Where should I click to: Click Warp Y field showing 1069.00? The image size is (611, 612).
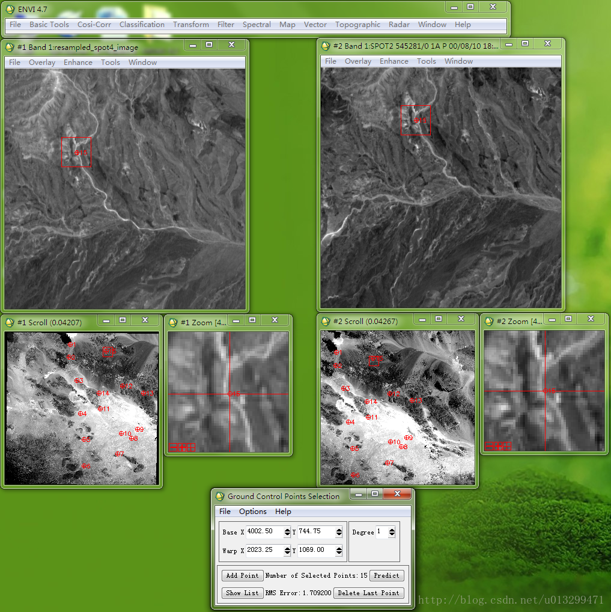[x=317, y=550]
